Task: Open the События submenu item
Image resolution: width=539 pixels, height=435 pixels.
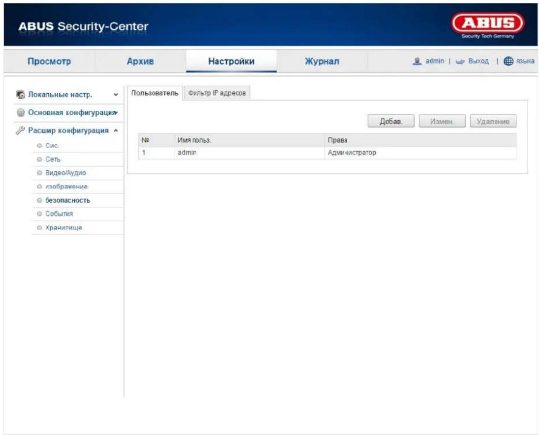Action: point(59,214)
